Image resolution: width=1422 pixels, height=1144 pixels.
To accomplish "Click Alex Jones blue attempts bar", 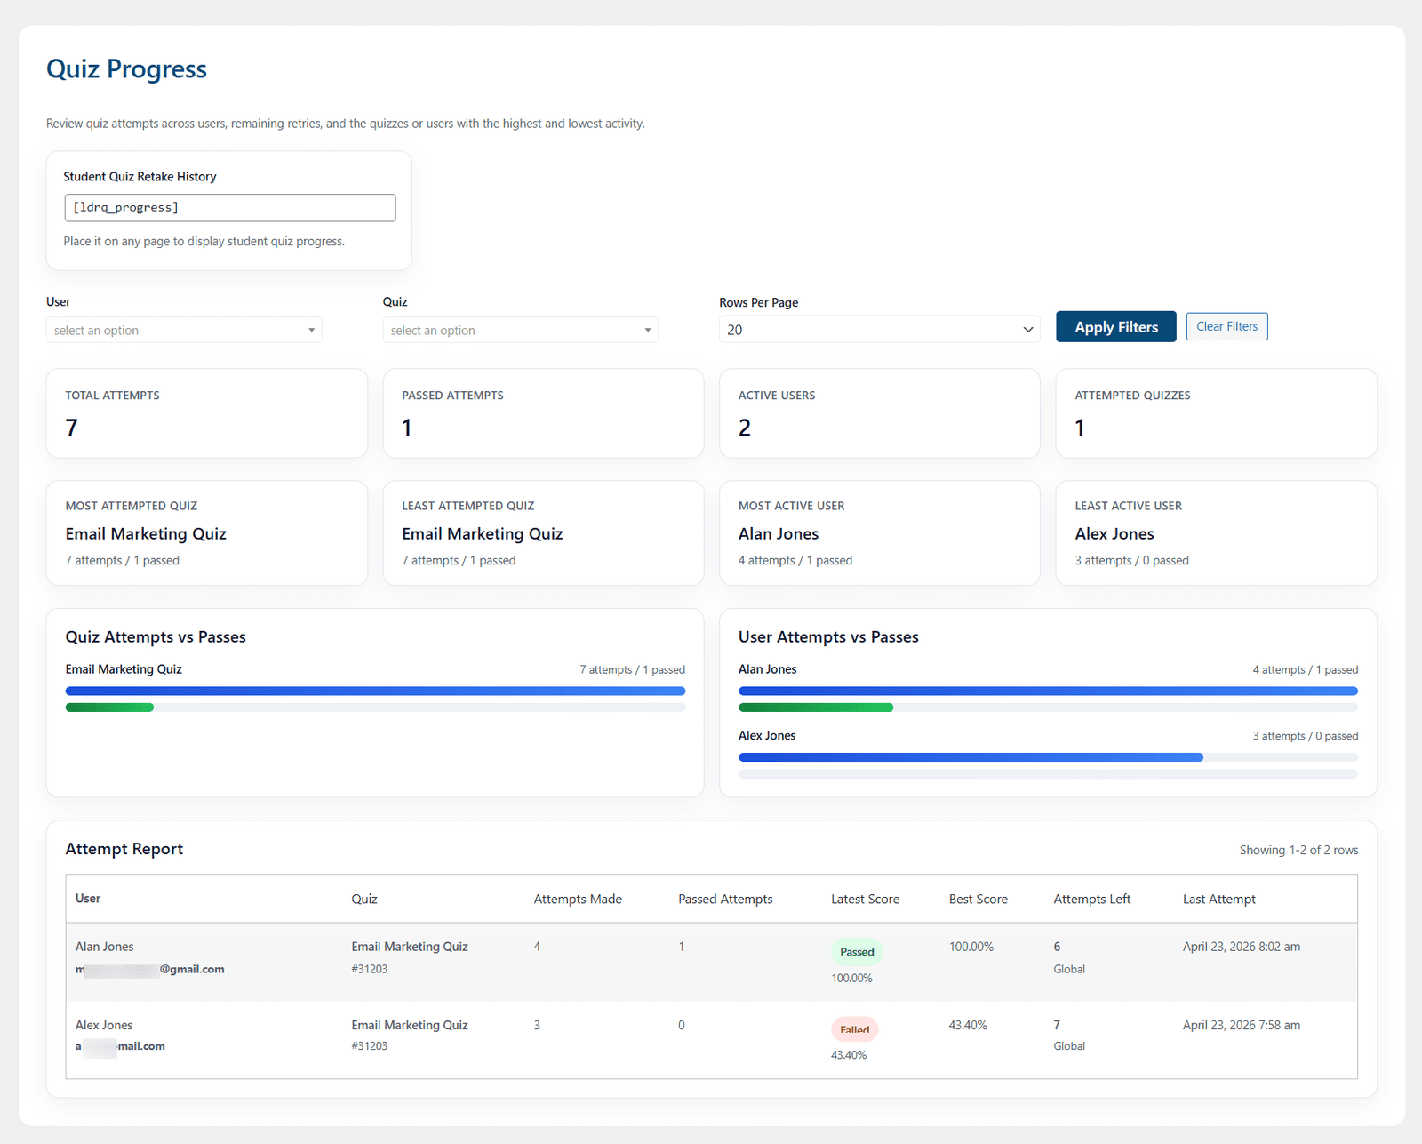I will pyautogui.click(x=971, y=757).
